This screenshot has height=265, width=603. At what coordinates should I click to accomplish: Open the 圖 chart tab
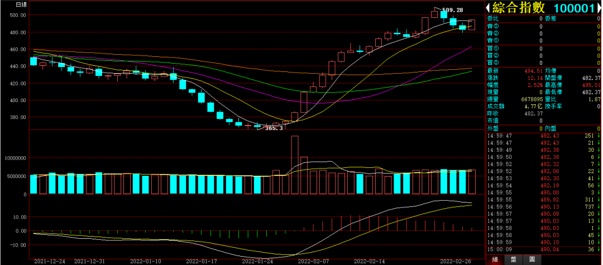coord(532,261)
